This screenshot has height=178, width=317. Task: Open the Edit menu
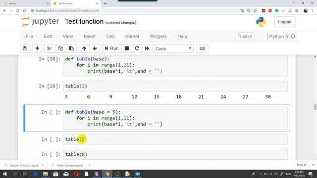48,36
